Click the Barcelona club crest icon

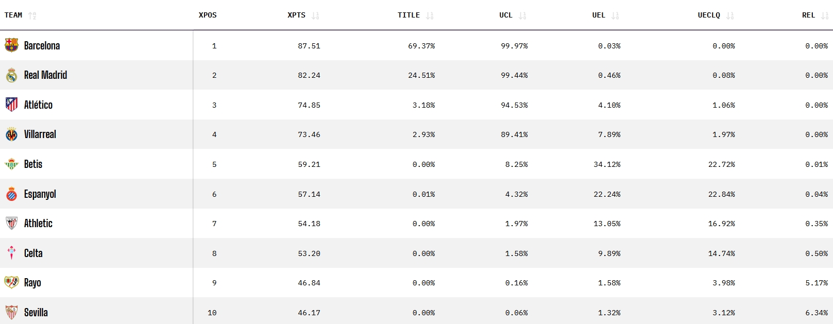[11, 45]
